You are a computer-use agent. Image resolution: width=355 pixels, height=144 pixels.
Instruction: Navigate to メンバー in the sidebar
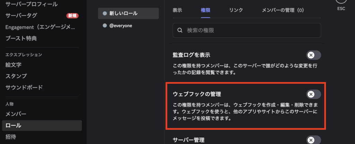pyautogui.click(x=16, y=114)
